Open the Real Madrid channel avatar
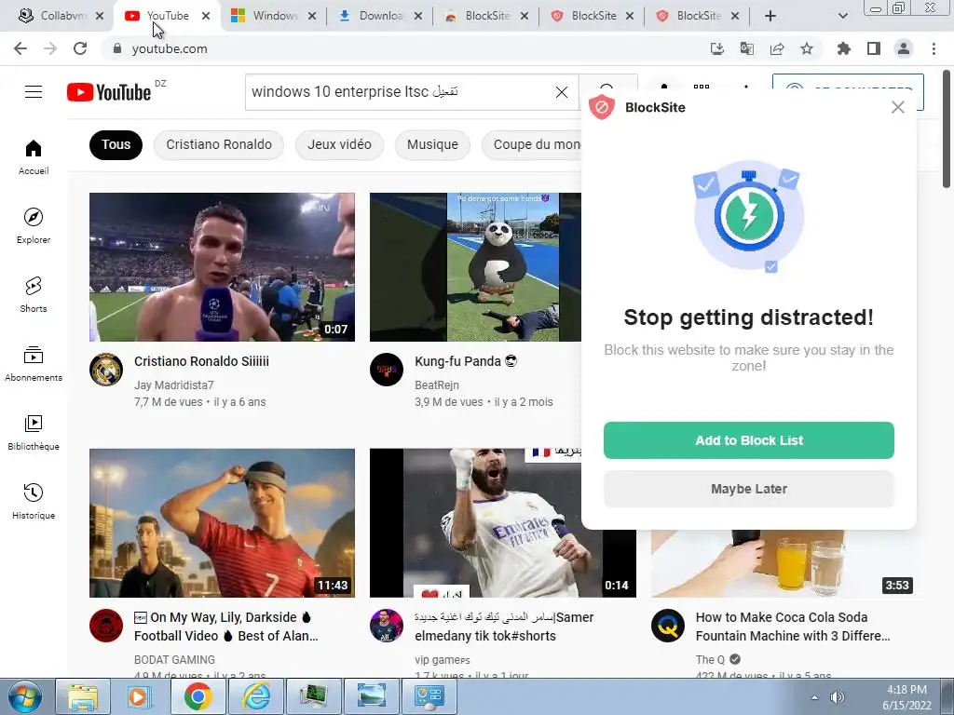The height and width of the screenshot is (715, 954). click(x=106, y=369)
